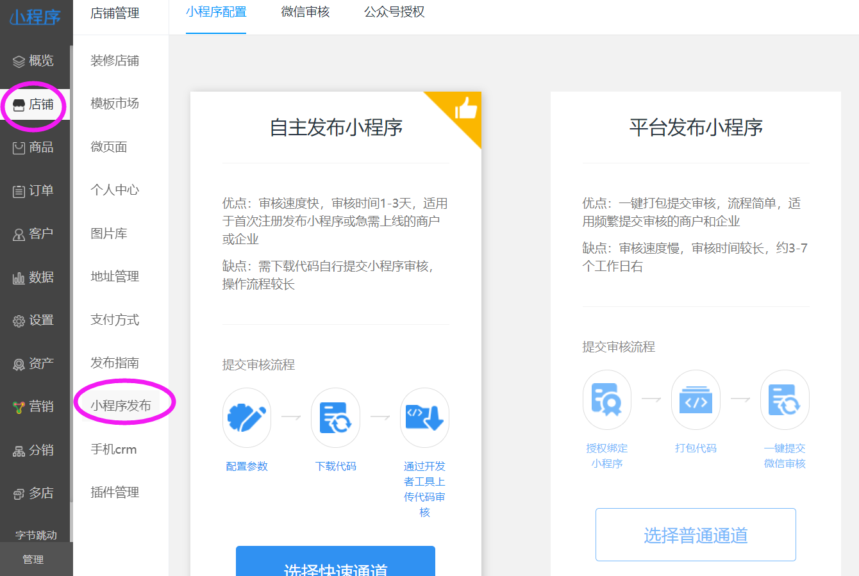The width and height of the screenshot is (859, 576).
Task: Open 概览 overview in the sidebar
Action: 34,61
